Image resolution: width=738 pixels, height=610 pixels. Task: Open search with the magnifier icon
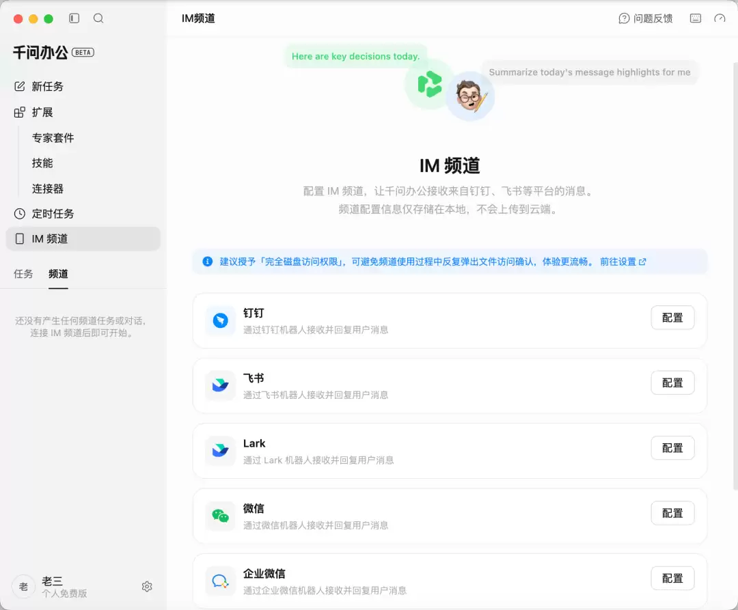pyautogui.click(x=98, y=18)
